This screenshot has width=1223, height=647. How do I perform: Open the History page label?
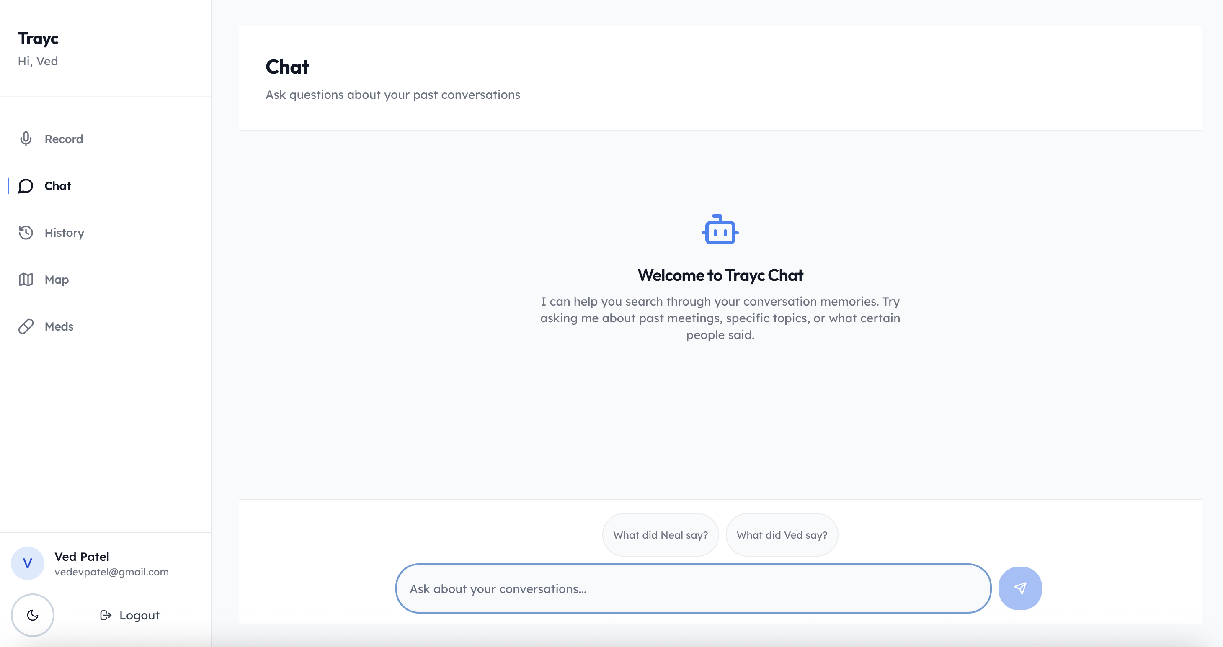click(64, 232)
